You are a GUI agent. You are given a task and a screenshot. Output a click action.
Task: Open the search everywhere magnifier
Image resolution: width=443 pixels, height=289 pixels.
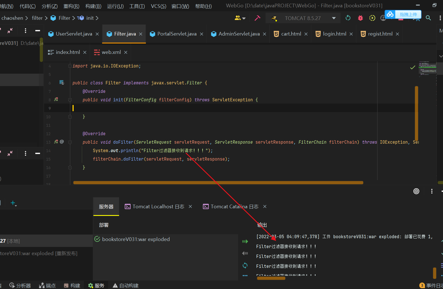tap(428, 18)
